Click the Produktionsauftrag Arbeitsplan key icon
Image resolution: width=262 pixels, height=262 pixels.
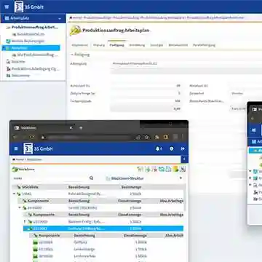76,31
